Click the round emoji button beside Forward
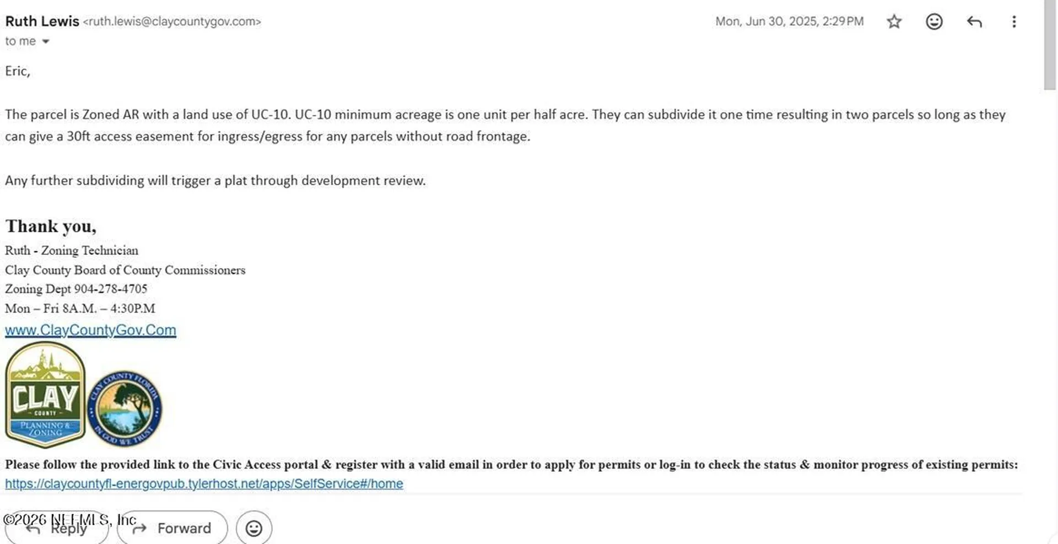The image size is (1058, 544). pyautogui.click(x=254, y=528)
